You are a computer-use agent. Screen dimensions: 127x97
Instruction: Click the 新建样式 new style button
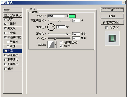pyautogui.click(x=112, y=22)
